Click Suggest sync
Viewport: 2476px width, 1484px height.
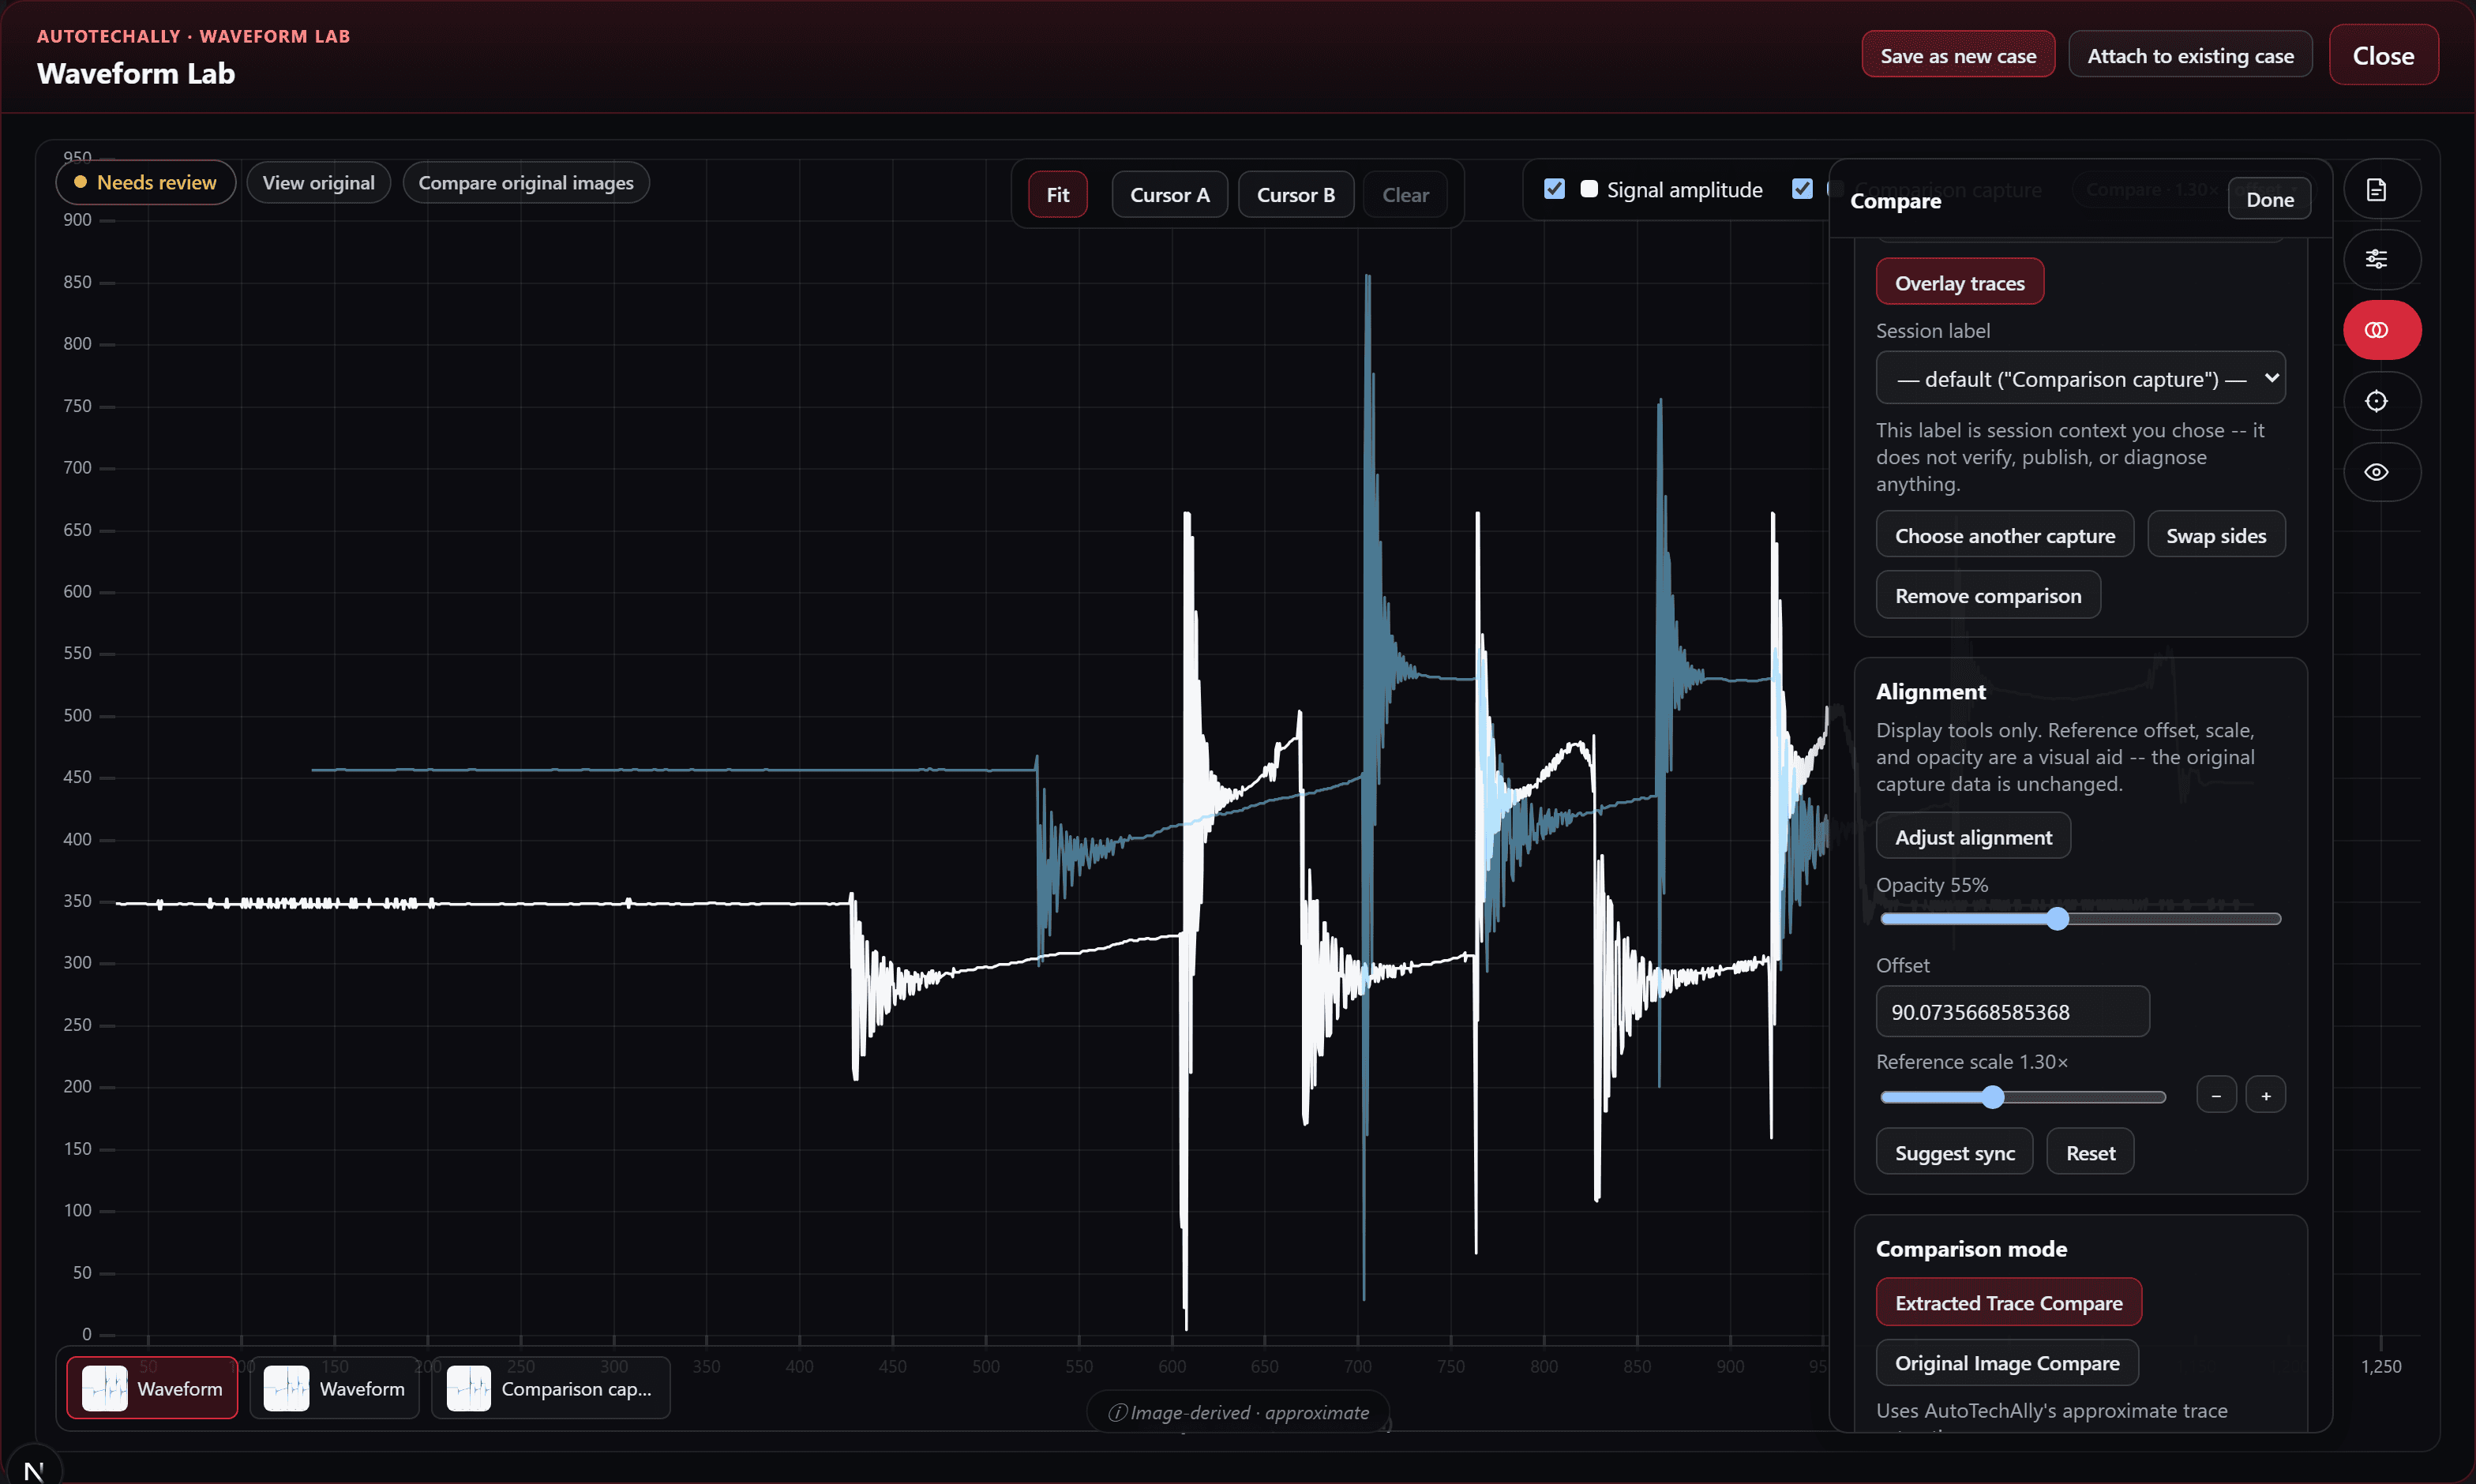(x=1954, y=1152)
